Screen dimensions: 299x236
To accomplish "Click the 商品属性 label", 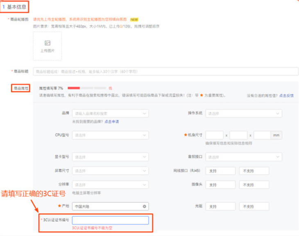I will pos(21,88).
